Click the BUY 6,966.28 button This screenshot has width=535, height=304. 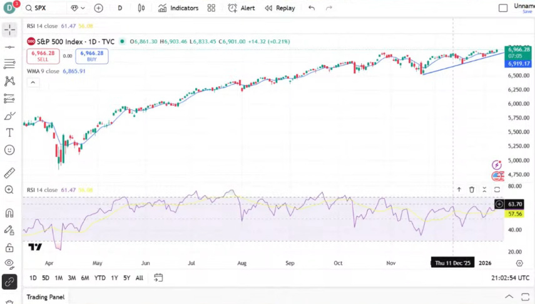coord(92,56)
